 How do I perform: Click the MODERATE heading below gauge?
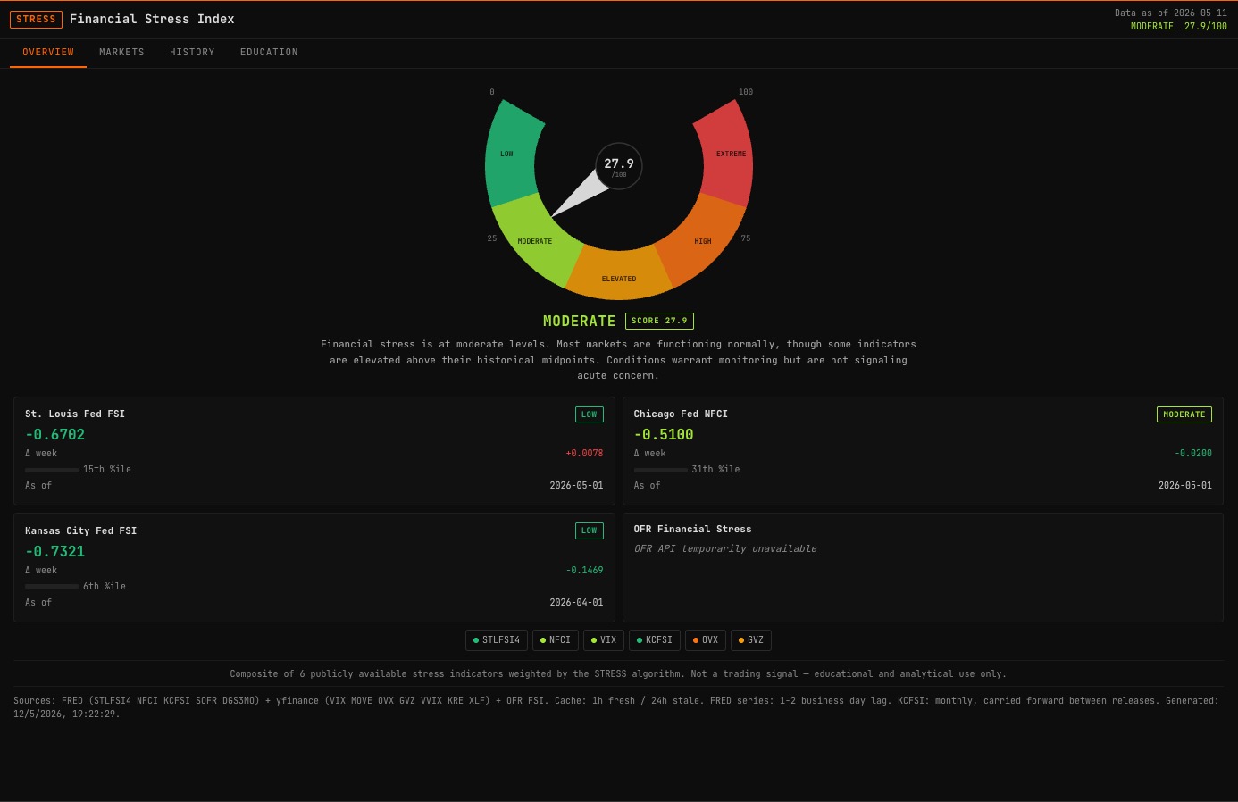point(579,321)
